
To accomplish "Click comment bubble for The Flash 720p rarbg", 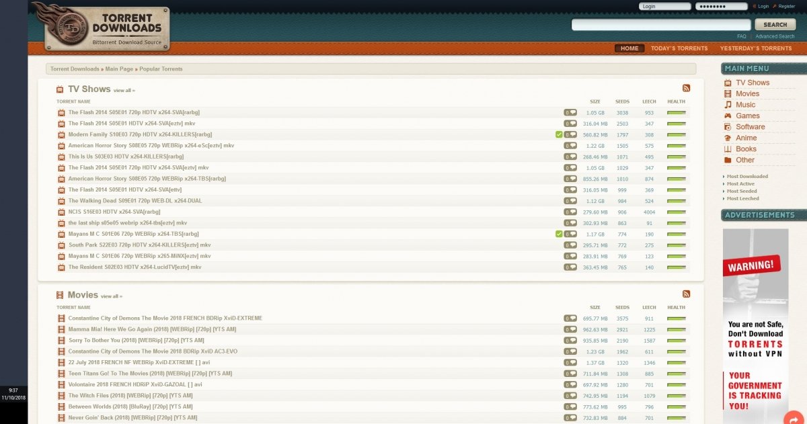I will (x=570, y=113).
